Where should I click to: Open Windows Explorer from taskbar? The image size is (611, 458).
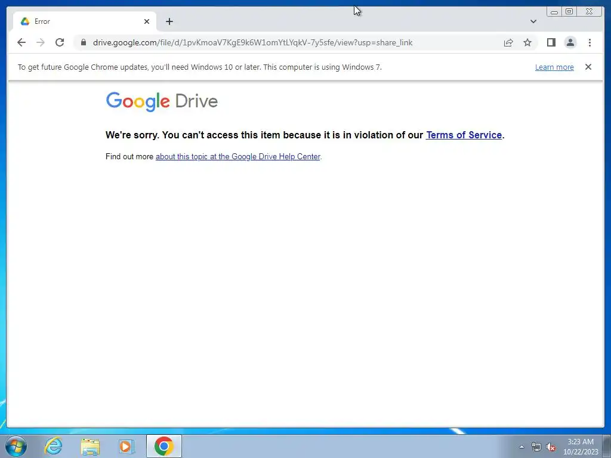coord(90,446)
